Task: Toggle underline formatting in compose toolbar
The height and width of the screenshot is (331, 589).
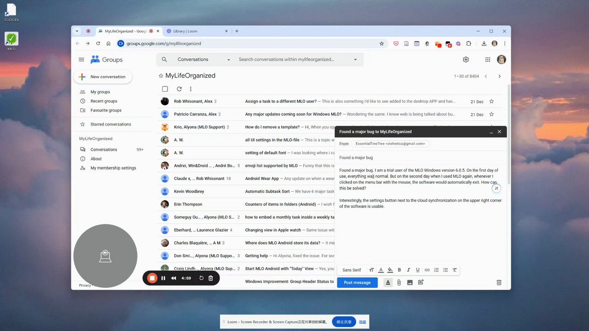Action: click(x=418, y=270)
